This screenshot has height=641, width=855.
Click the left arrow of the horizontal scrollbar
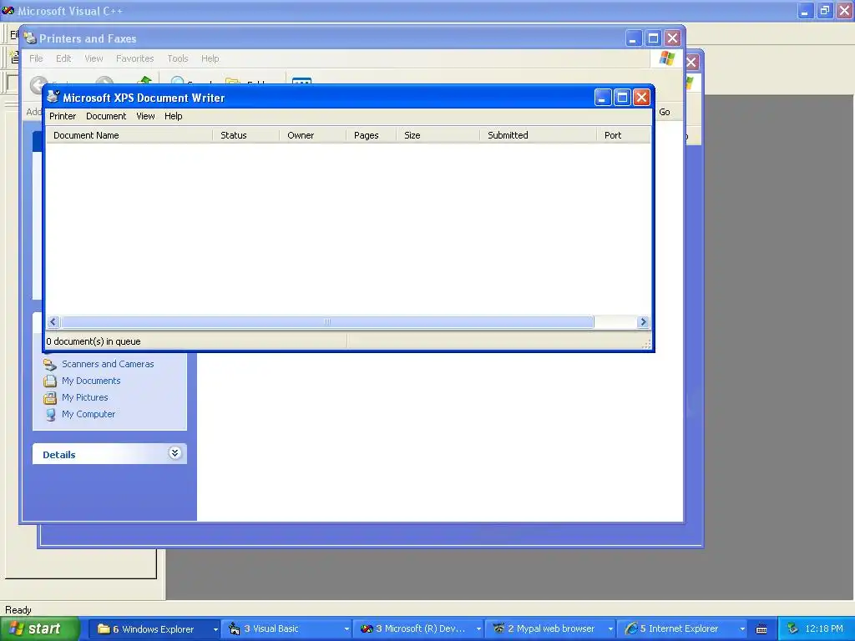pos(53,321)
